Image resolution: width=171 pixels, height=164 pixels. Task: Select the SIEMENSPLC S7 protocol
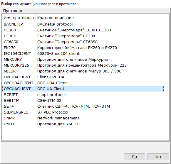click(83, 112)
